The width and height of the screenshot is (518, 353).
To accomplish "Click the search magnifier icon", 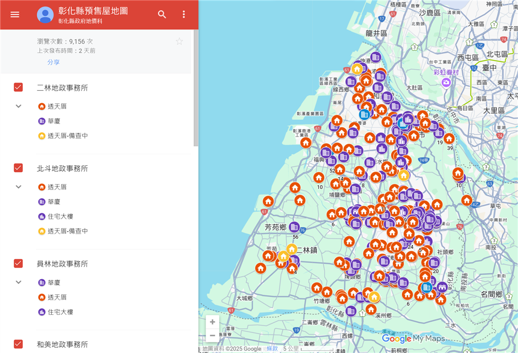I will [162, 15].
